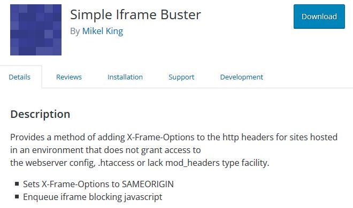
Task: Click the word SAMEORIGIN in the list
Action: point(148,184)
